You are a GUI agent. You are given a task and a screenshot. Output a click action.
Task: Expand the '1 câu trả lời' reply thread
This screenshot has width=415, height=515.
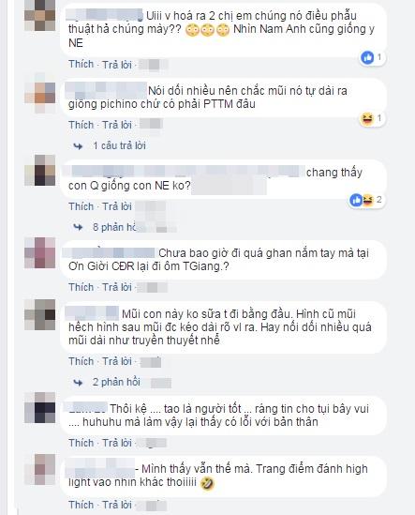click(x=119, y=145)
